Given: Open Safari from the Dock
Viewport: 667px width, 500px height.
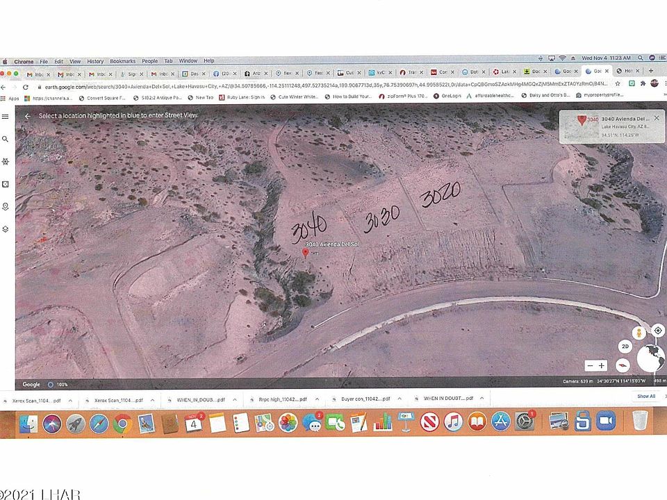Looking at the screenshot, I should (99, 424).
